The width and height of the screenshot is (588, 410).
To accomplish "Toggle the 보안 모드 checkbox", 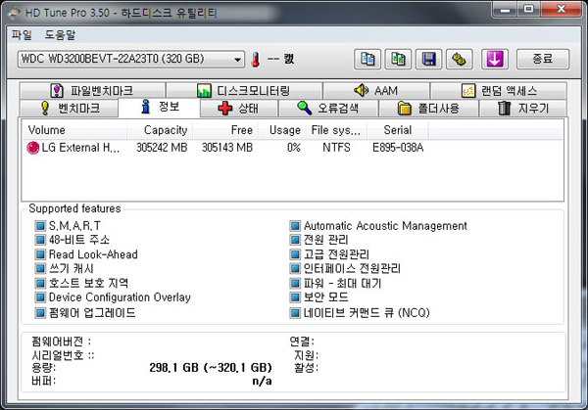I will pos(295,297).
